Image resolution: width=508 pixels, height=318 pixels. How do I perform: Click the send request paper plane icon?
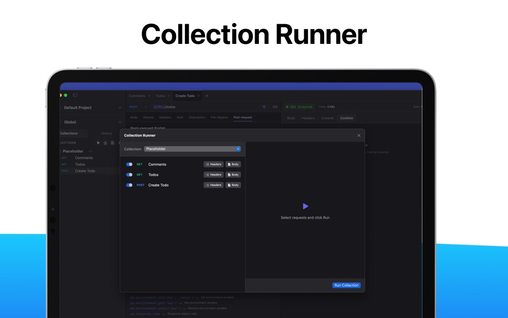(x=264, y=107)
